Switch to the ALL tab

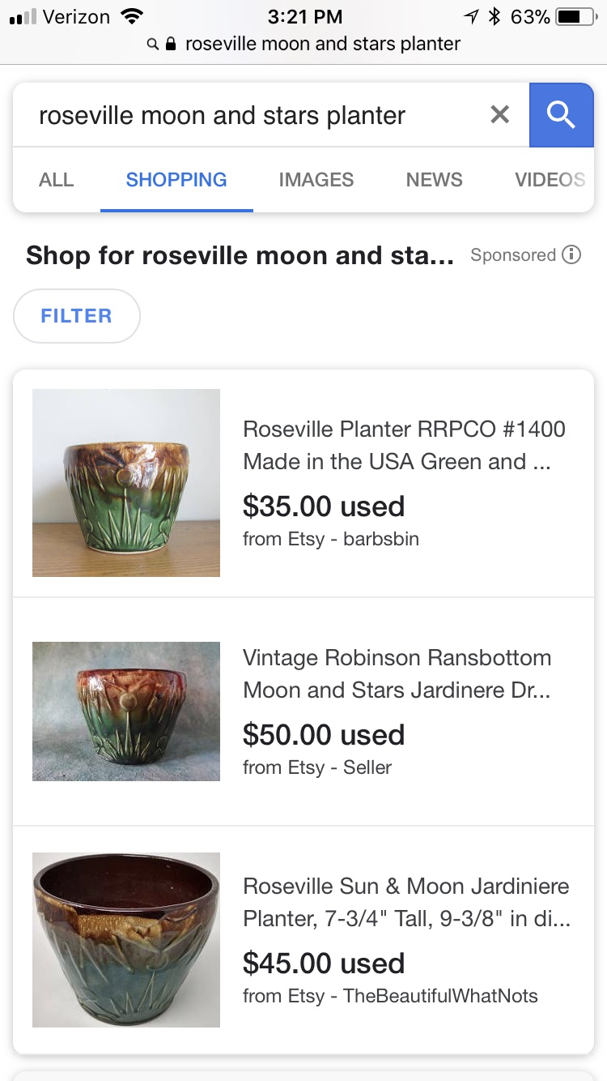point(56,180)
